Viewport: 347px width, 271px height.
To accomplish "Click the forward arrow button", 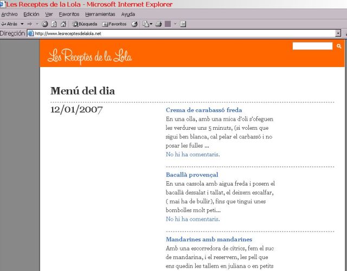I will click(x=30, y=24).
